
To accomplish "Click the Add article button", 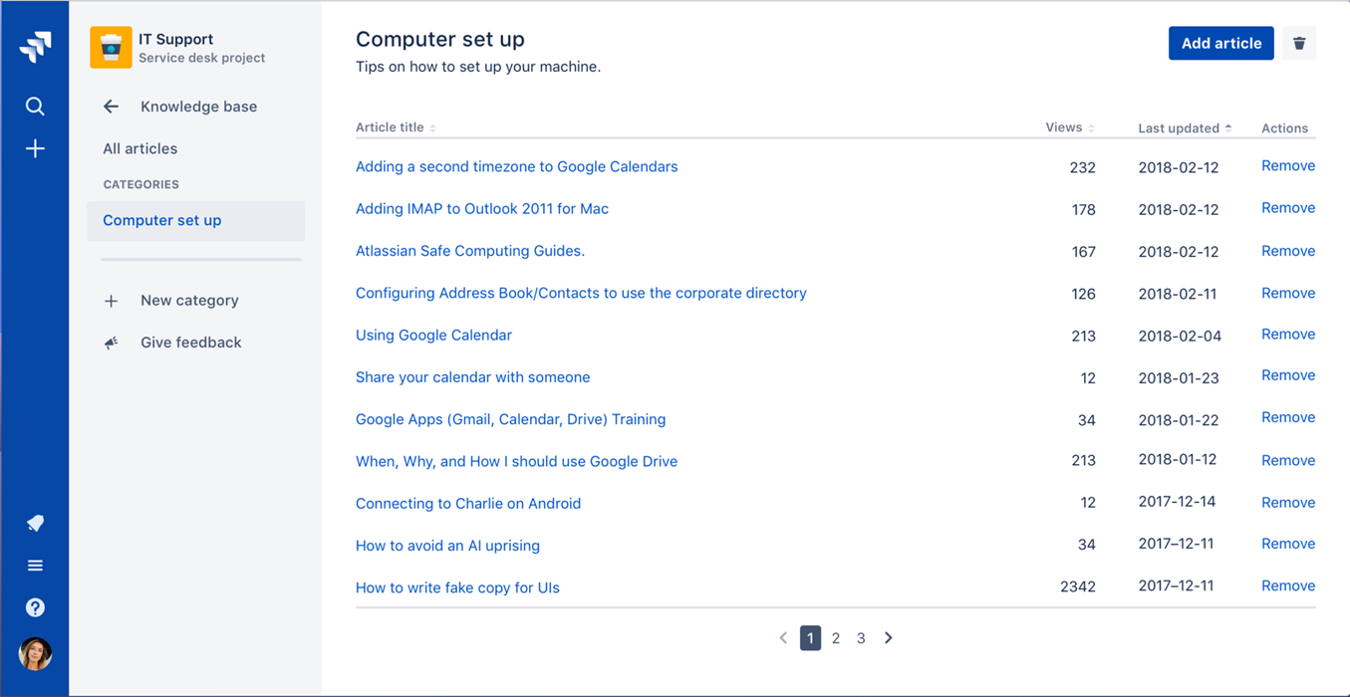I will [1220, 43].
